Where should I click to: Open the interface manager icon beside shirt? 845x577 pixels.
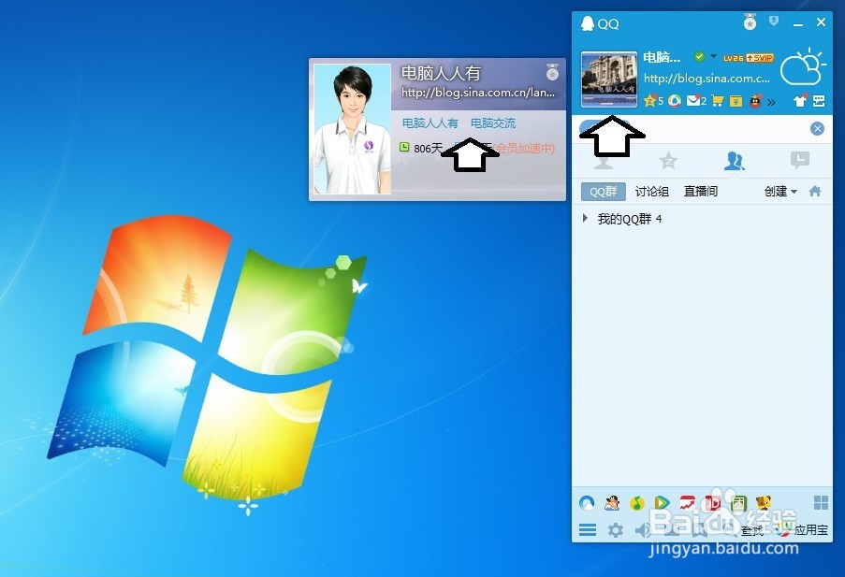click(819, 101)
